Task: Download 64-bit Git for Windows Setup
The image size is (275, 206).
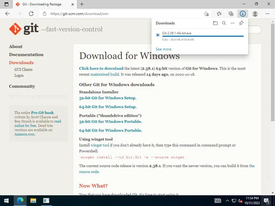Action: click(x=107, y=107)
